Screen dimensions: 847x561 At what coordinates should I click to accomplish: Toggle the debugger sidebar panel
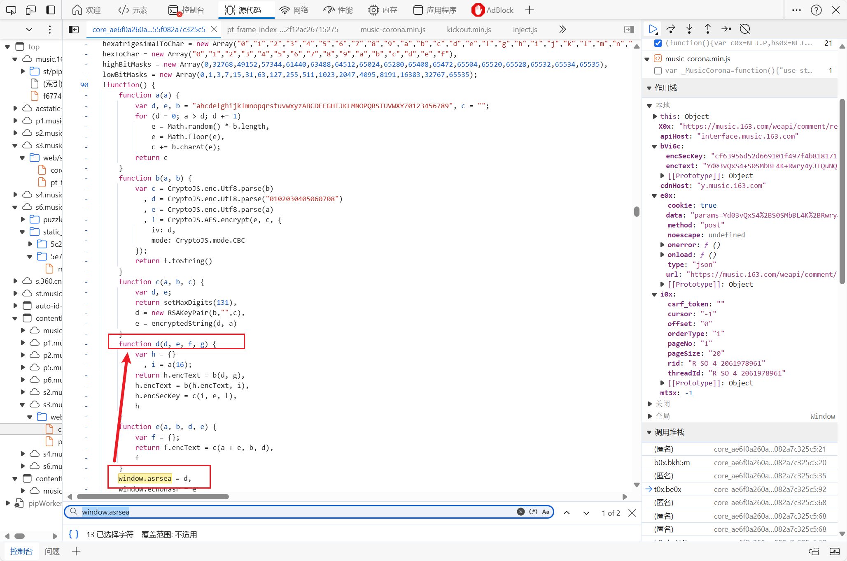(x=629, y=29)
